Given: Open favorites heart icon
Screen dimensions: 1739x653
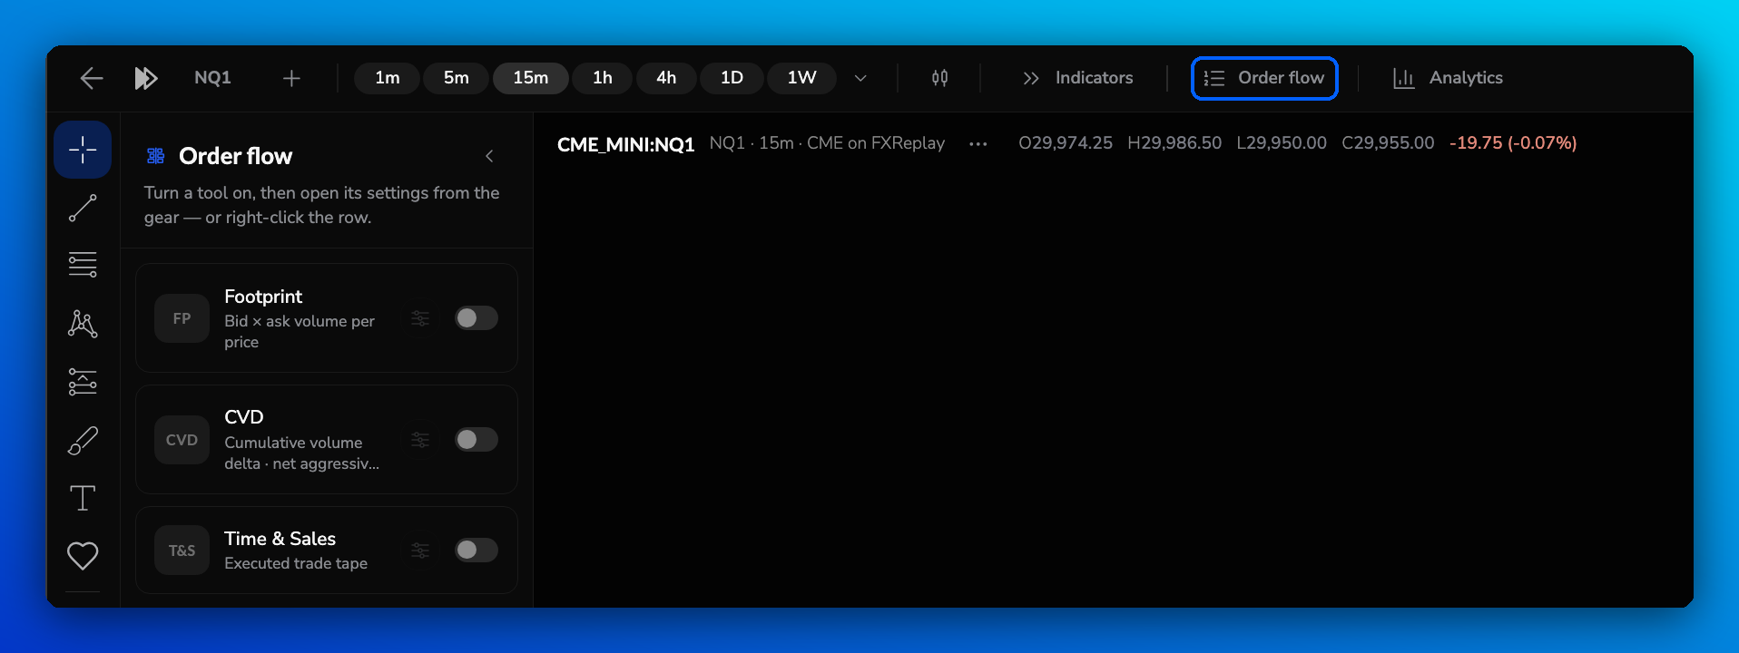Looking at the screenshot, I should coord(83,555).
